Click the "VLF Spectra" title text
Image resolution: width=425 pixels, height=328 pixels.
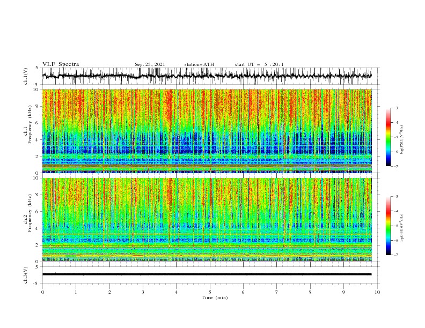[61, 64]
